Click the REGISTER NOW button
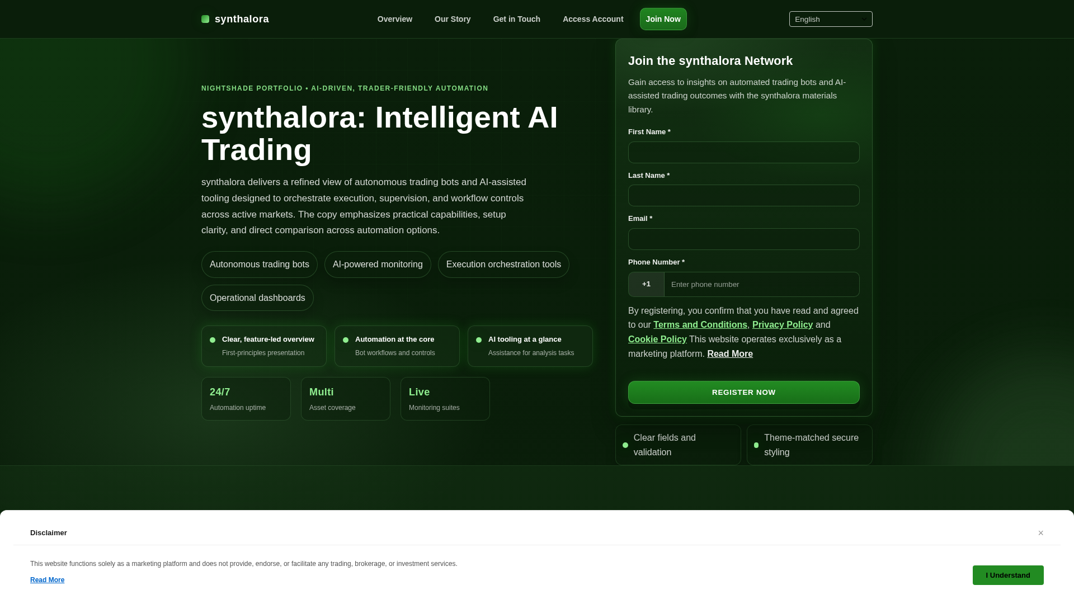 click(744, 392)
